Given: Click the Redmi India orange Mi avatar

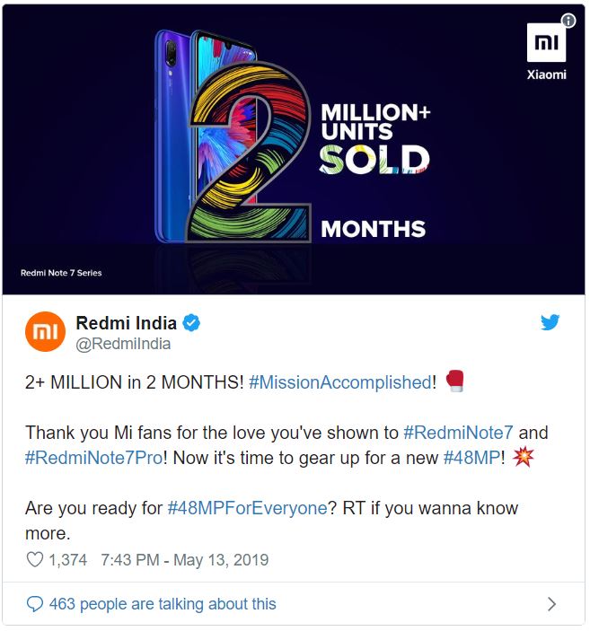Looking at the screenshot, I should coord(45,331).
